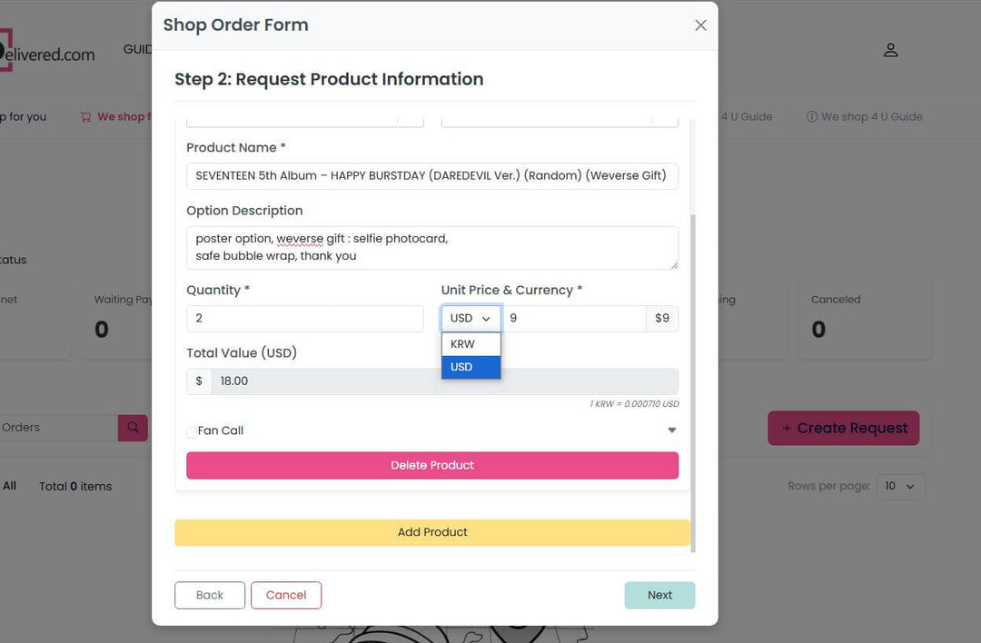Click the We shop cart icon
Viewport: 981px width, 643px height.
pos(85,117)
